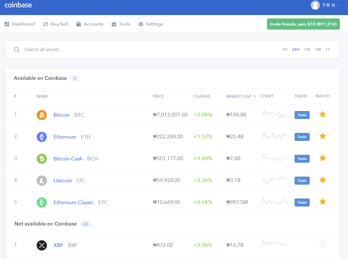The width and height of the screenshot is (348, 259).
Task: Open the XRP chart sparkline
Action: pos(274,244)
